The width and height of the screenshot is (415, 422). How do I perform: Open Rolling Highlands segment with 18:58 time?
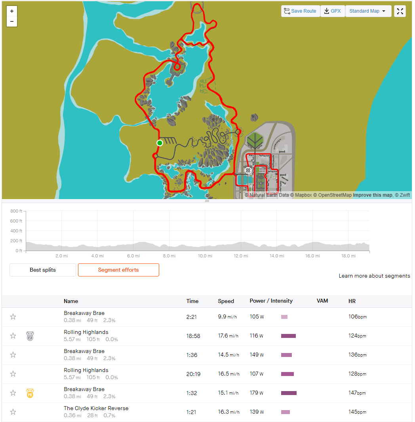click(86, 332)
